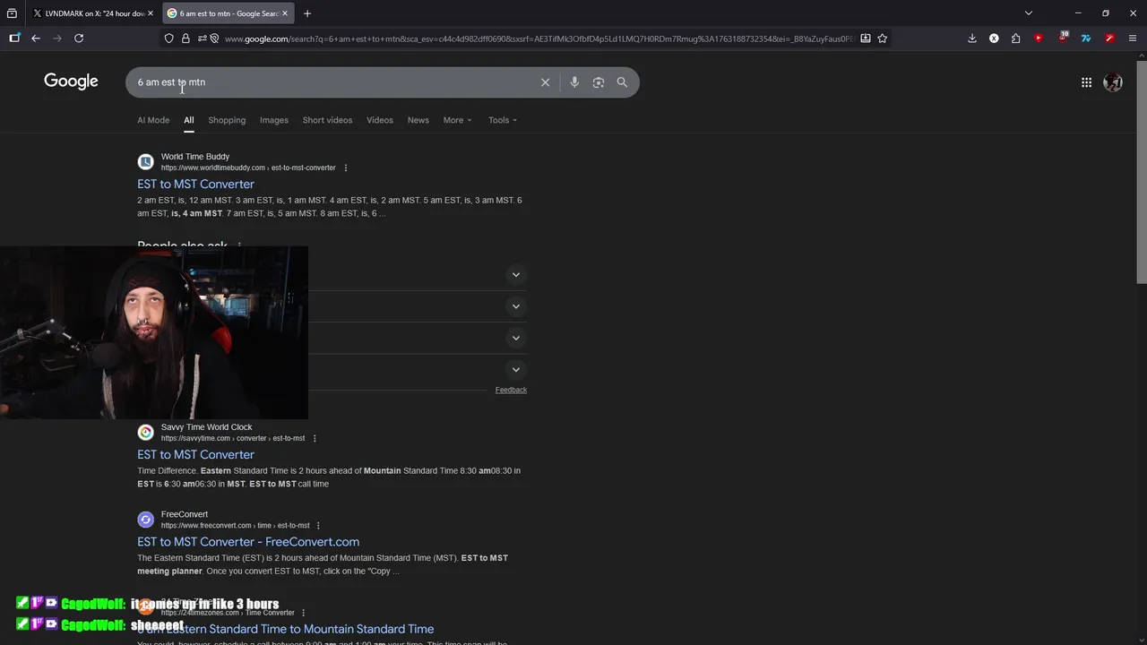The image size is (1147, 645).
Task: Search by image with the Lens icon
Action: click(599, 82)
